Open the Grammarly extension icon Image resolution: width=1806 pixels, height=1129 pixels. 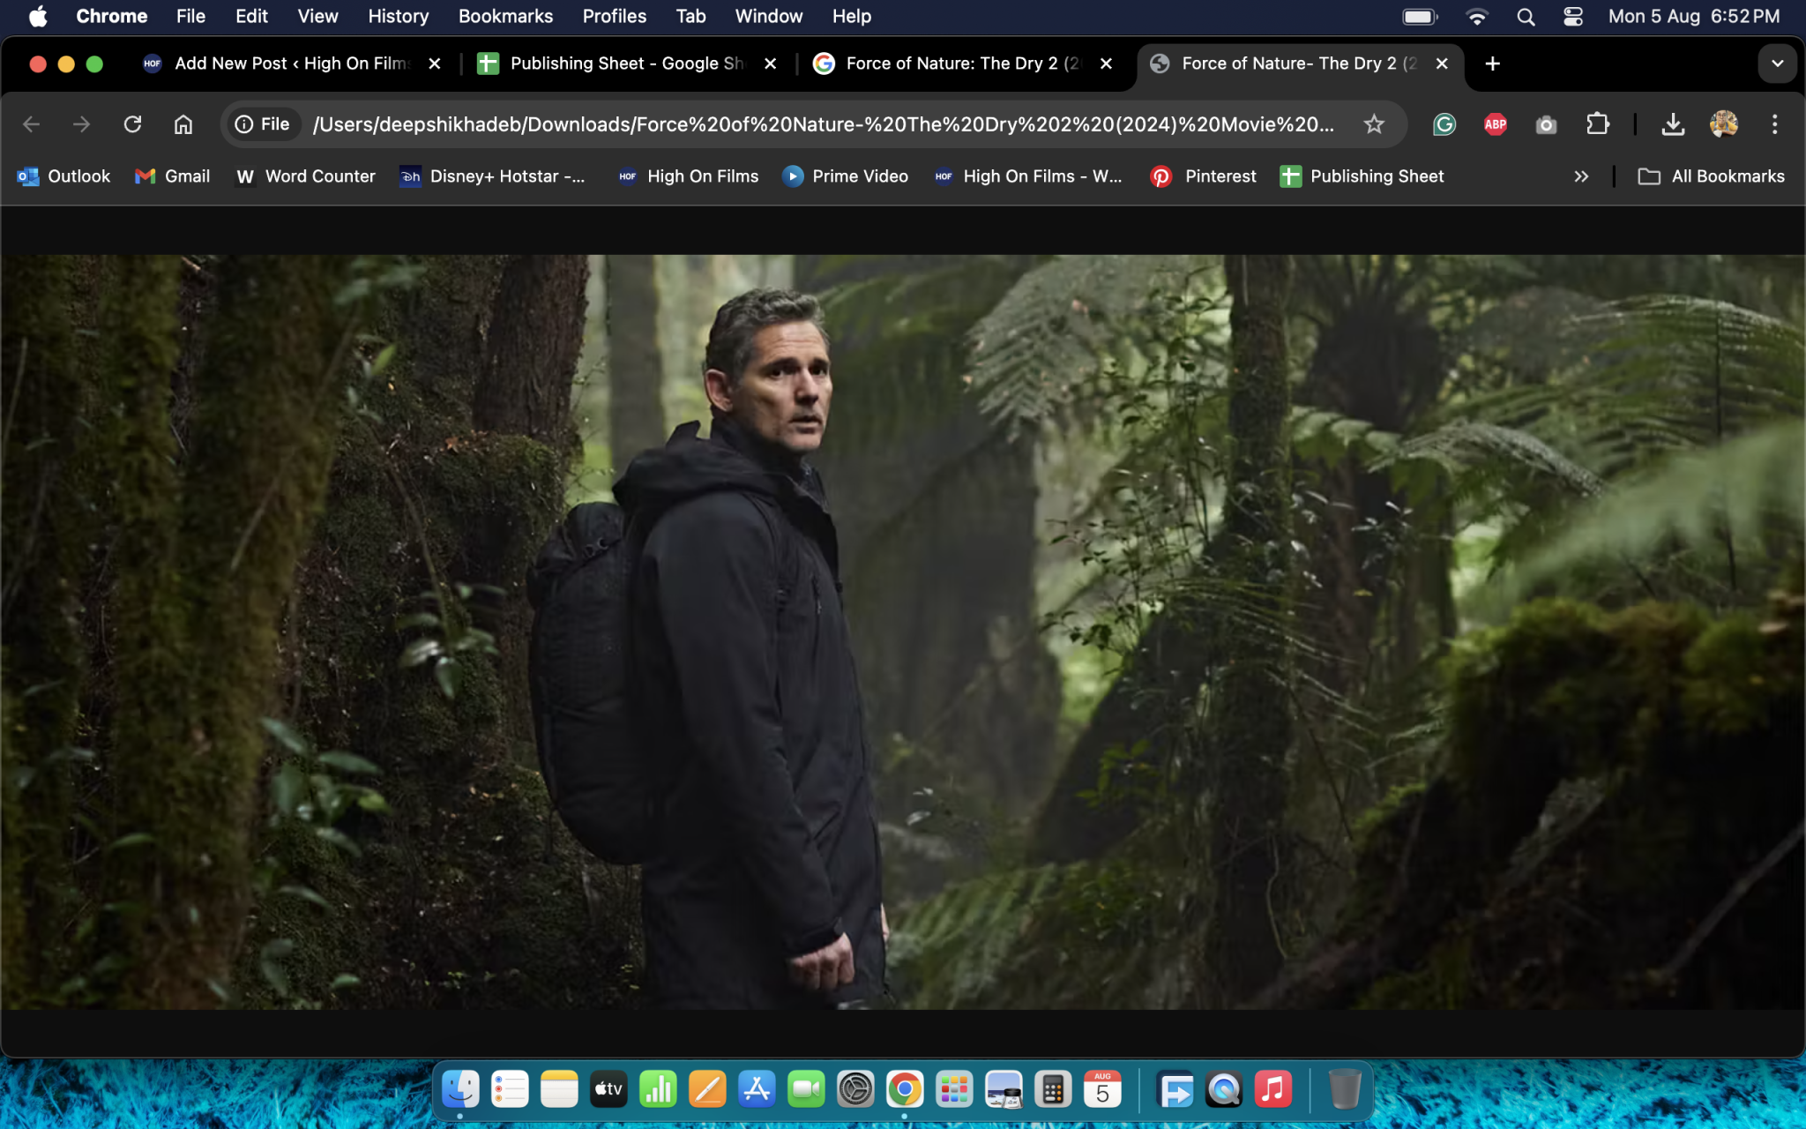[x=1444, y=124]
